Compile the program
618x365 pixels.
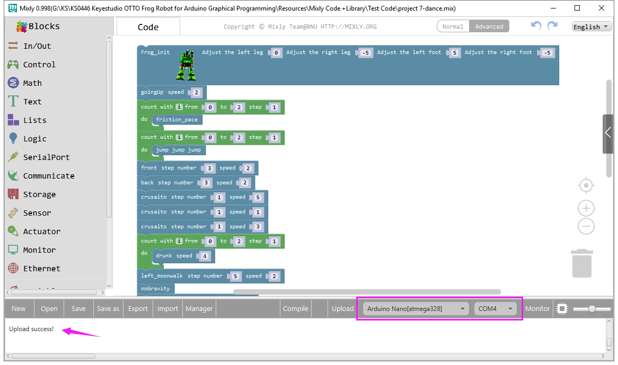[296, 309]
